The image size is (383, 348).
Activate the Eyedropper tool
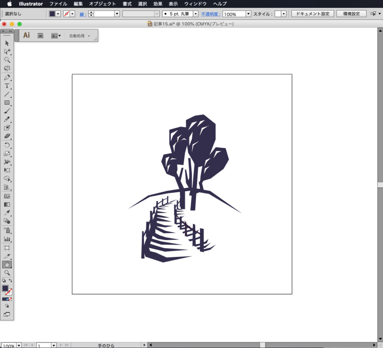point(7,213)
